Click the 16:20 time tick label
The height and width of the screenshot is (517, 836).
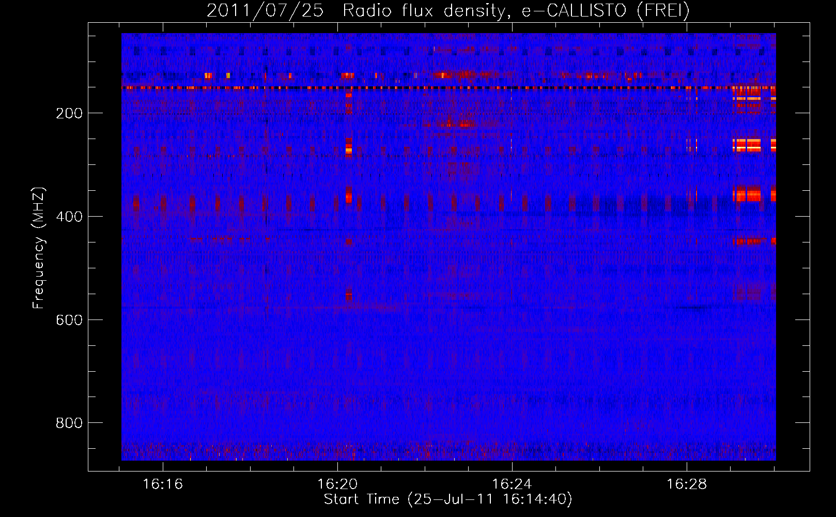point(337,484)
